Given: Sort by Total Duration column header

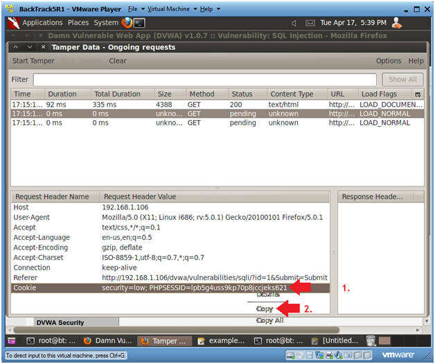Looking at the screenshot, I should click(x=123, y=94).
